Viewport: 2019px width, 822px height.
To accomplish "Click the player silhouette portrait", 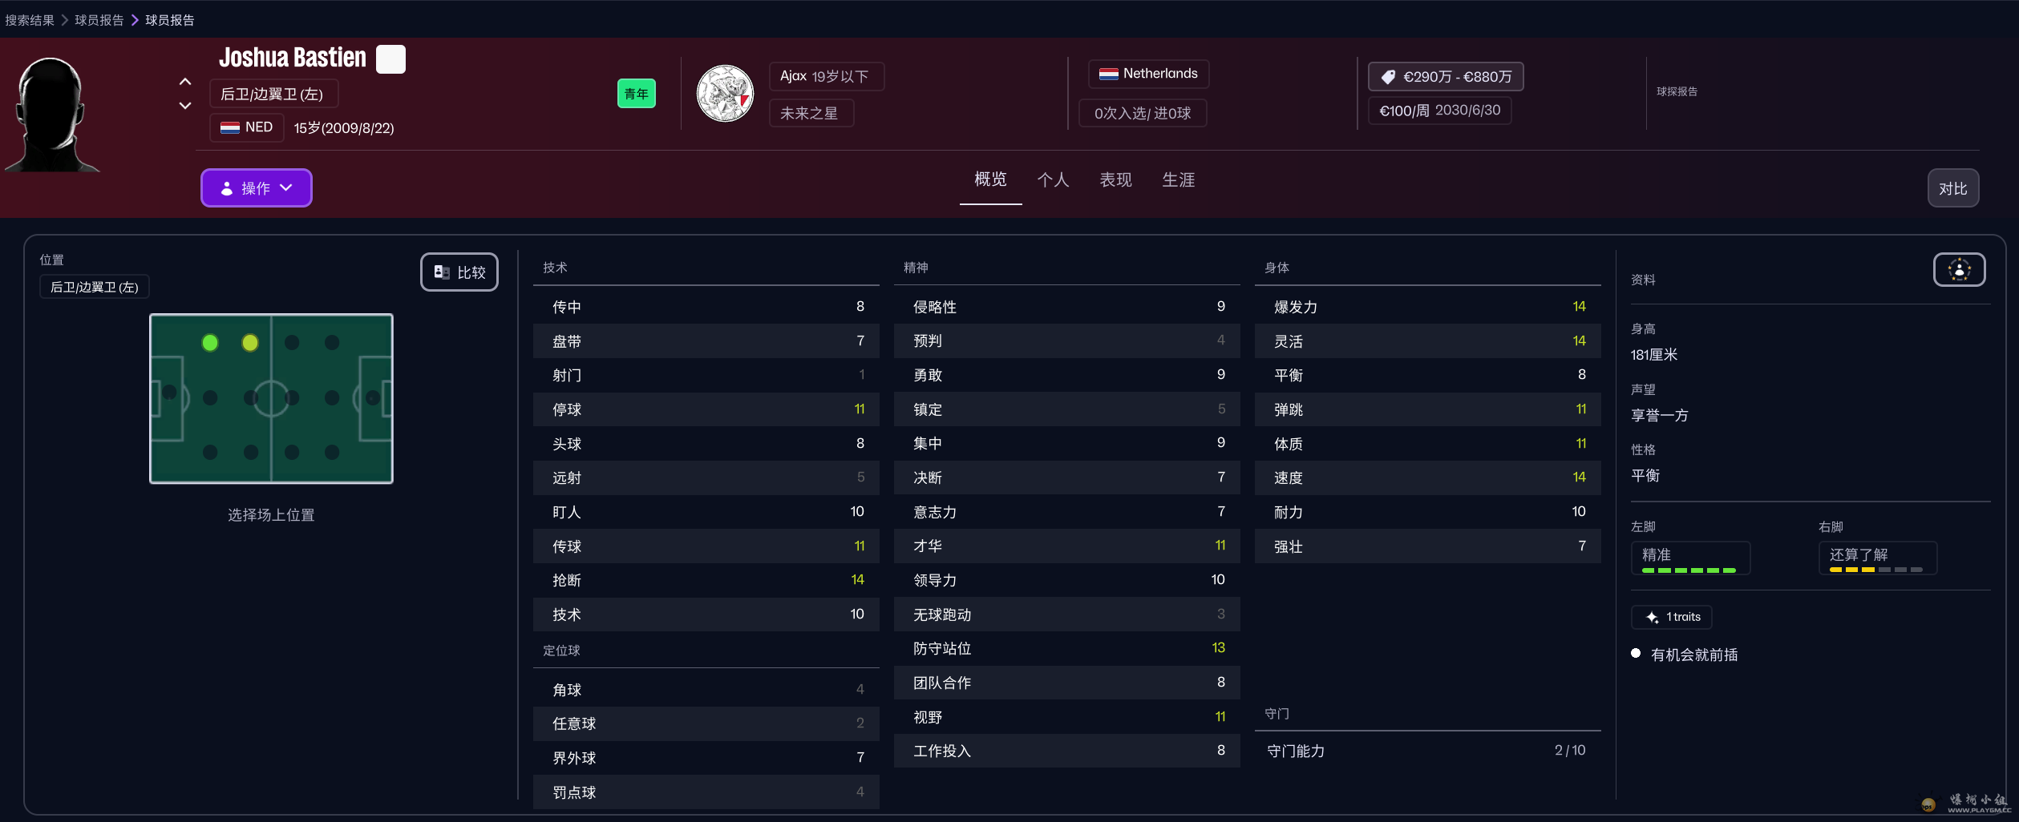I will [x=52, y=112].
